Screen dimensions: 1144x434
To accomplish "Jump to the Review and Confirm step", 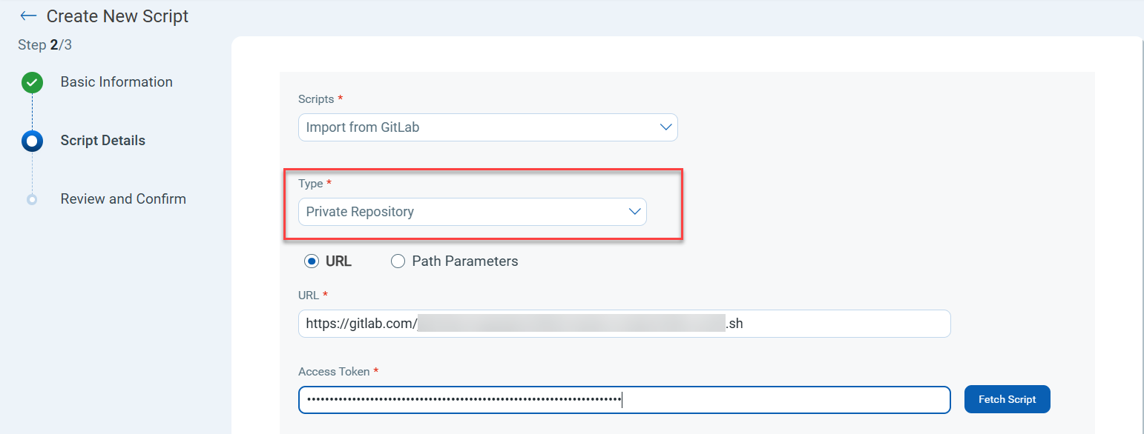I will [123, 199].
